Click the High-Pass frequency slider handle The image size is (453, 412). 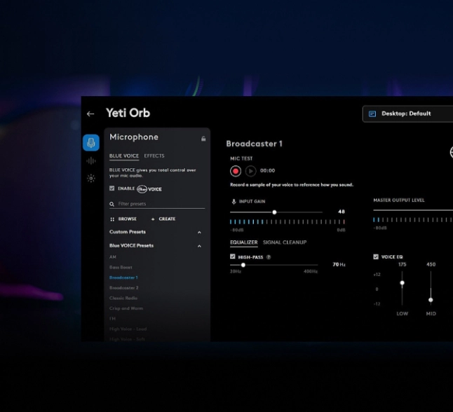click(x=243, y=265)
